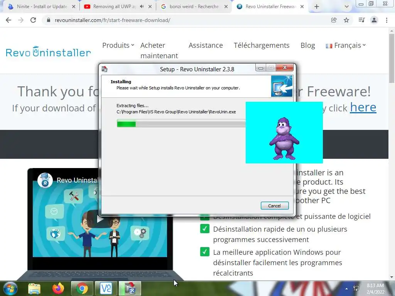The image size is (395, 296).
Task: Open the network tray icon
Action: click(x=356, y=289)
